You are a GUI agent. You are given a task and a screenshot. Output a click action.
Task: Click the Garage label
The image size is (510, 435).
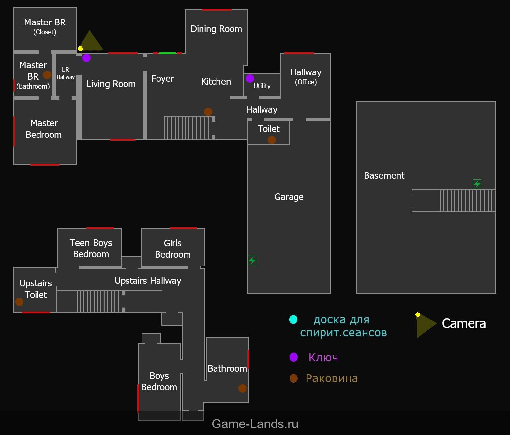point(289,197)
